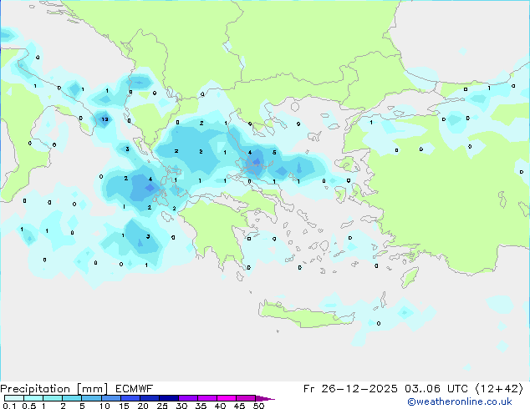Click the legend label '35'
The height and width of the screenshot is (409, 530).
pyautogui.click(x=201, y=406)
